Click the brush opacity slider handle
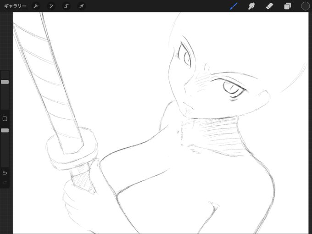Screen dimensions: 312x234 (x=5, y=130)
